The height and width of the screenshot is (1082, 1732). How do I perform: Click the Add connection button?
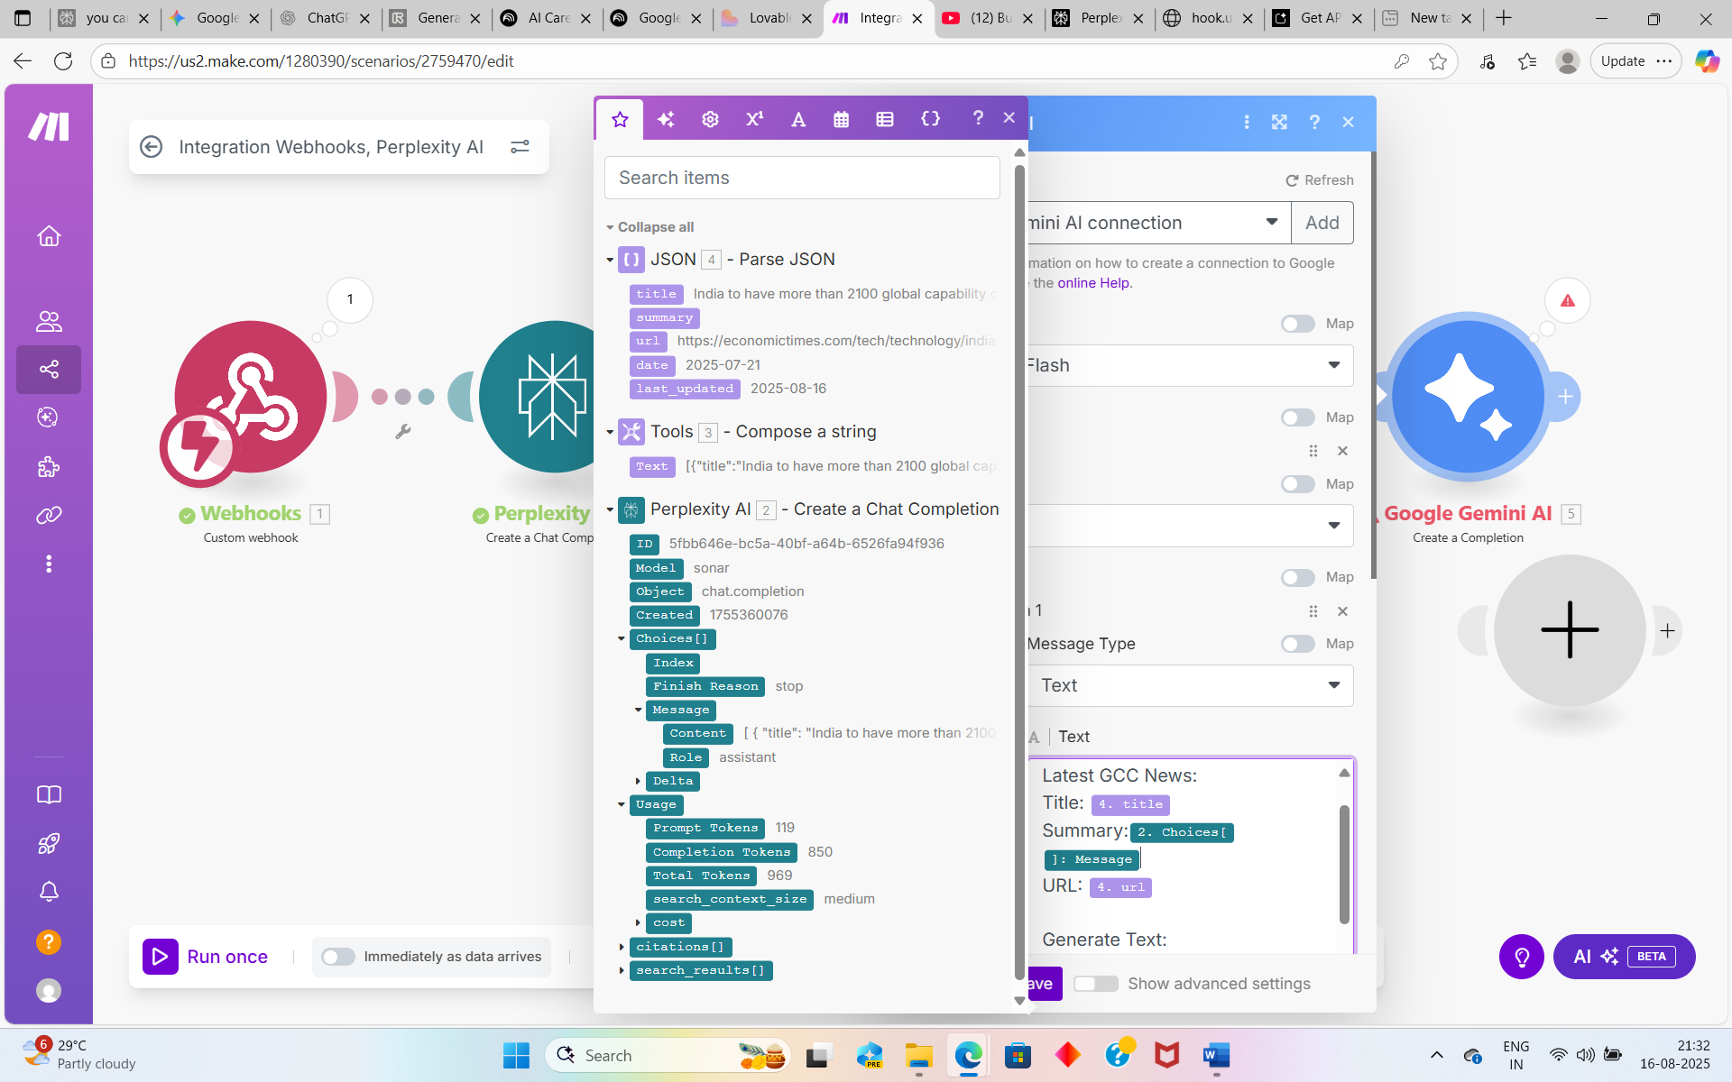(x=1322, y=223)
